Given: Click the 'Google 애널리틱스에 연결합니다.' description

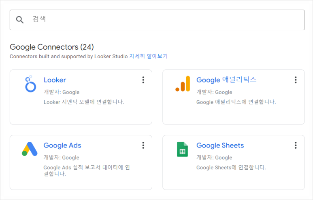Looking at the screenshot, I should click(x=236, y=102).
